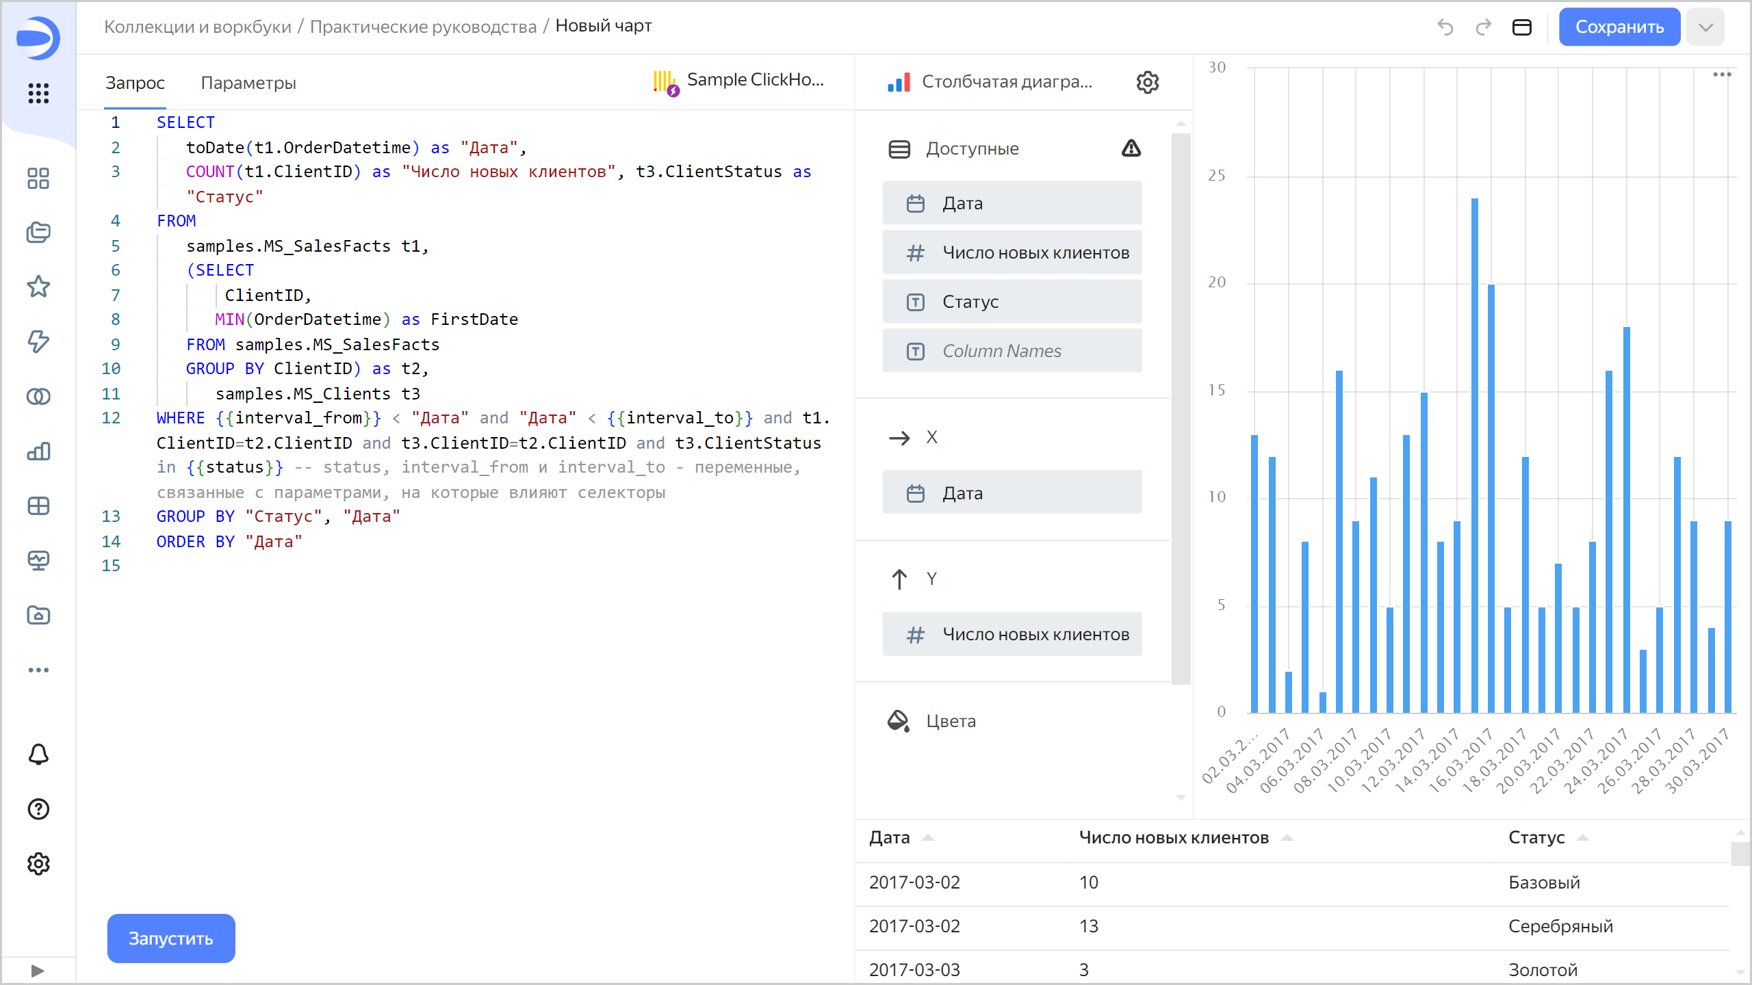
Task: Open the favorites star in sidebar
Action: click(38, 287)
